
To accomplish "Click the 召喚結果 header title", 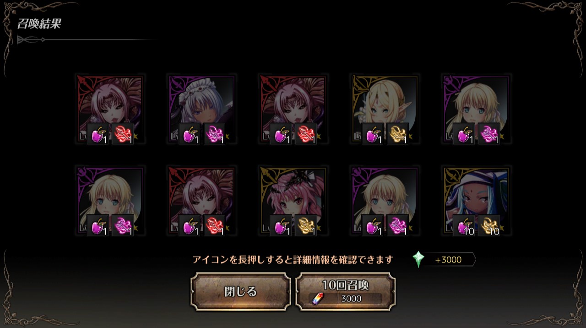I will [39, 24].
